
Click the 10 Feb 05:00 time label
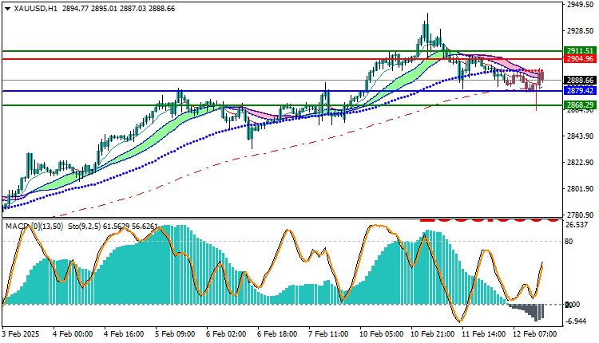click(x=381, y=334)
